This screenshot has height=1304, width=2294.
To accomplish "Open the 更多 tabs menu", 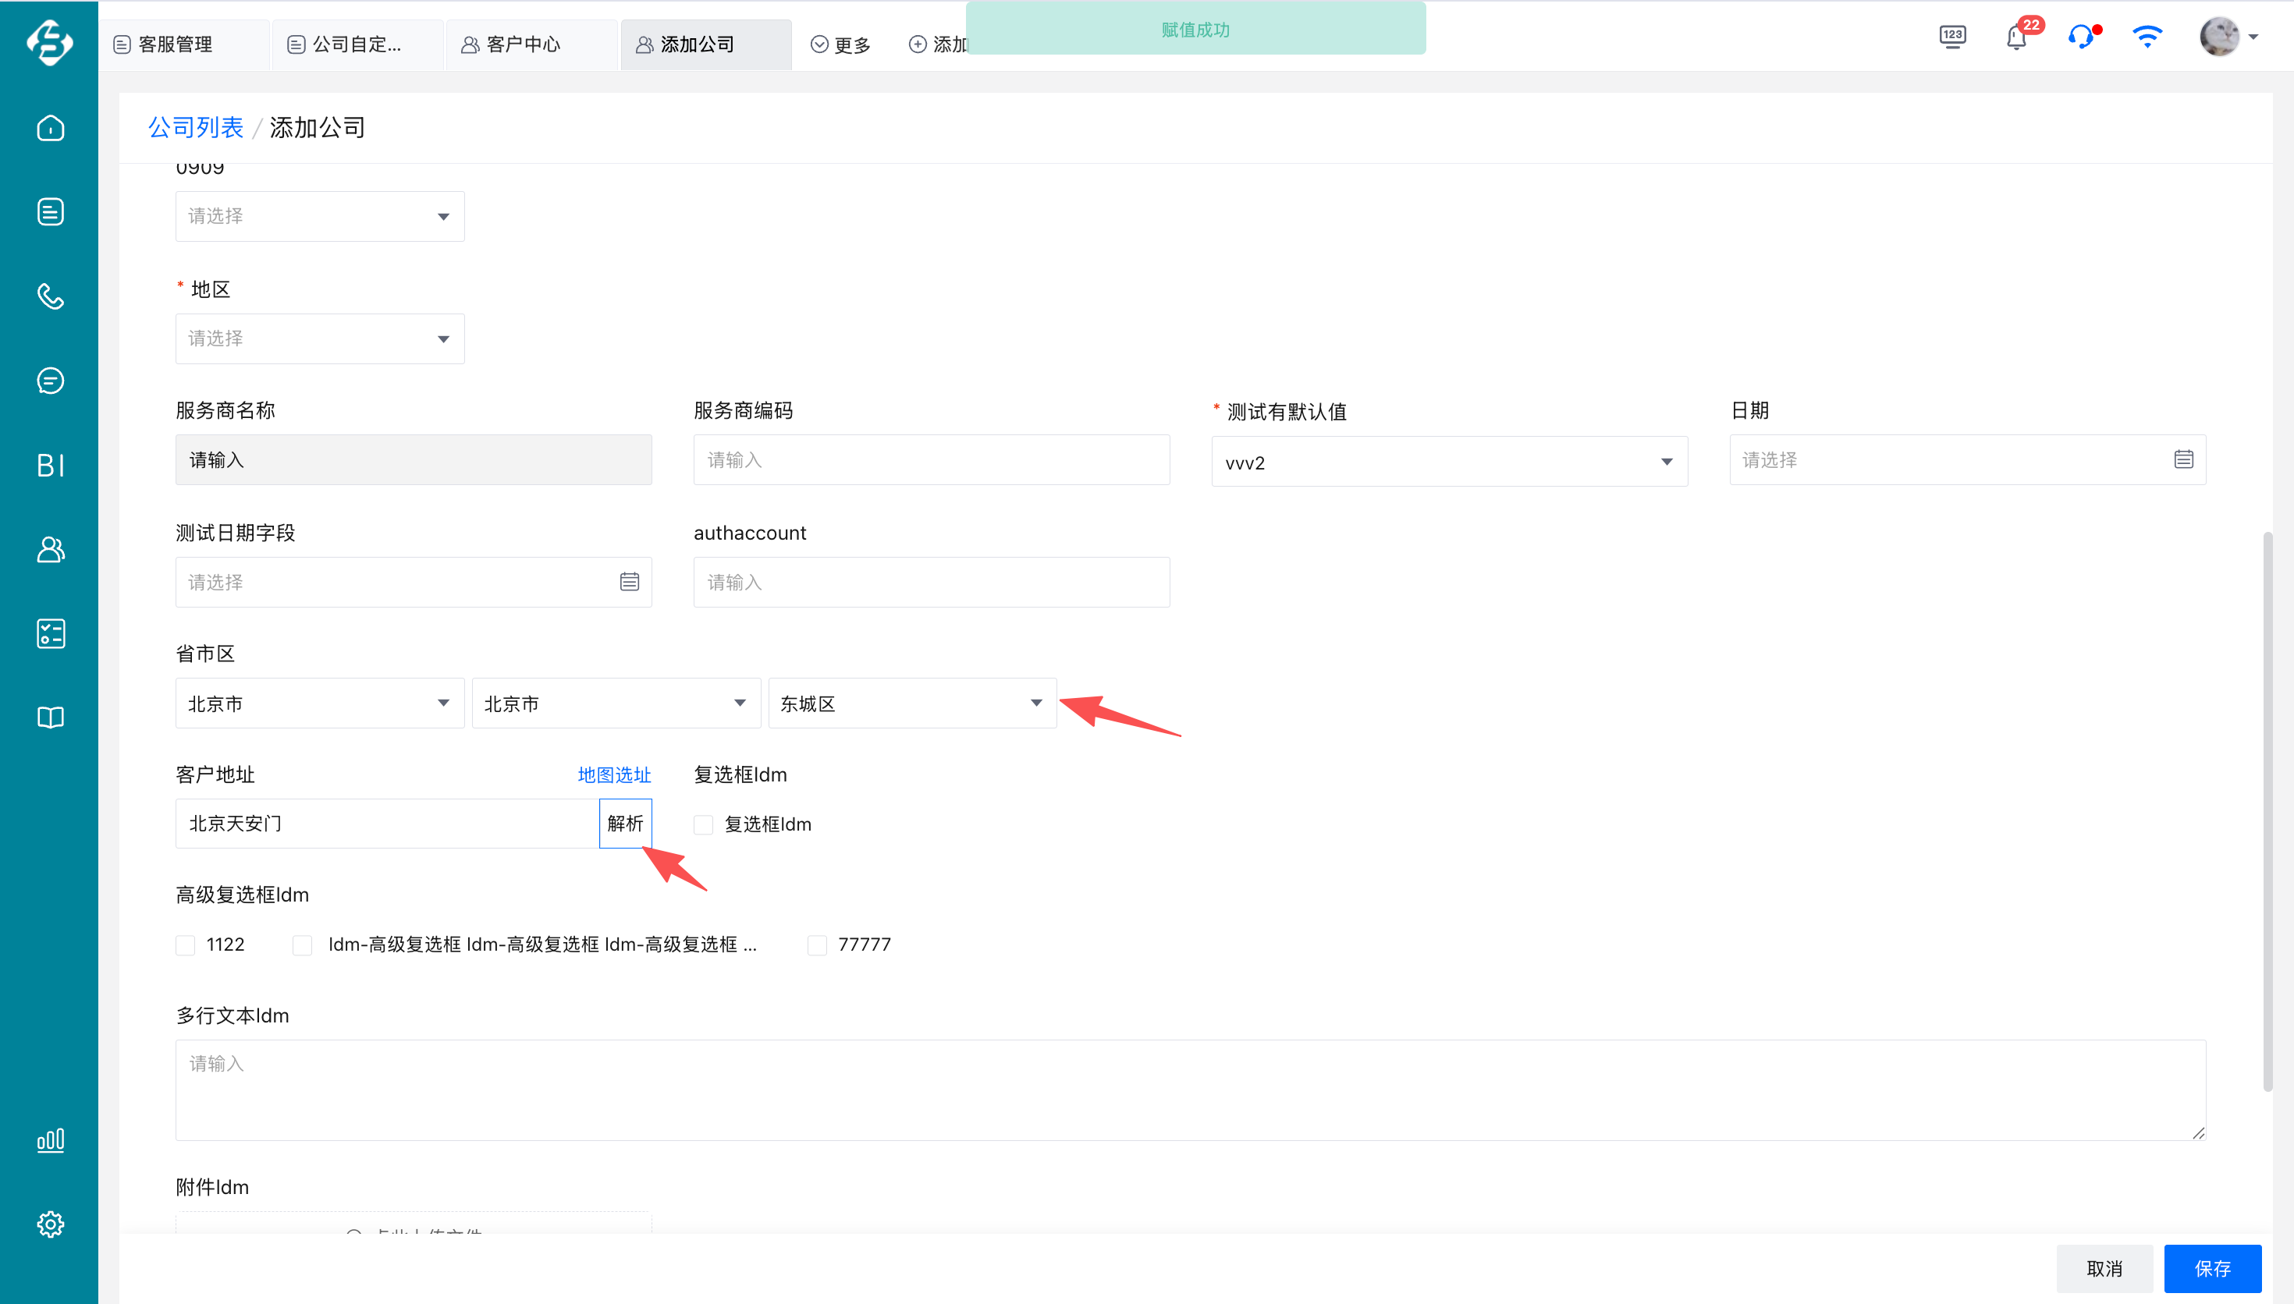I will pos(841,44).
